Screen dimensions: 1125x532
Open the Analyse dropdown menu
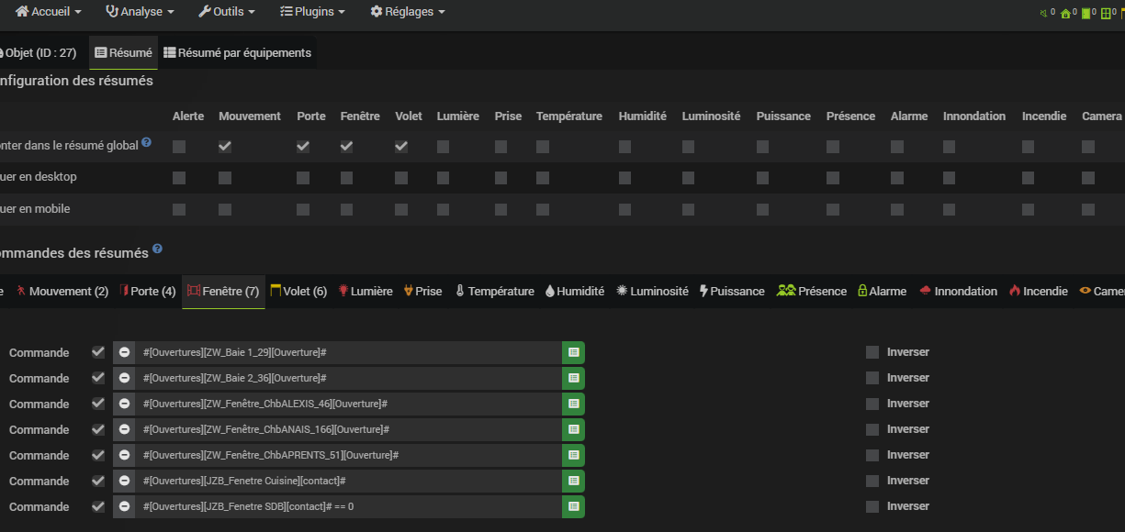pos(140,12)
